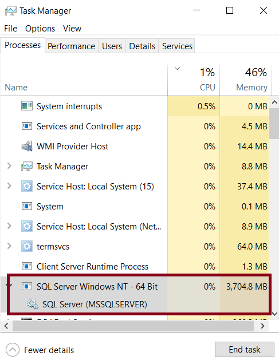
Task: Open the Options menu
Action: [x=40, y=29]
